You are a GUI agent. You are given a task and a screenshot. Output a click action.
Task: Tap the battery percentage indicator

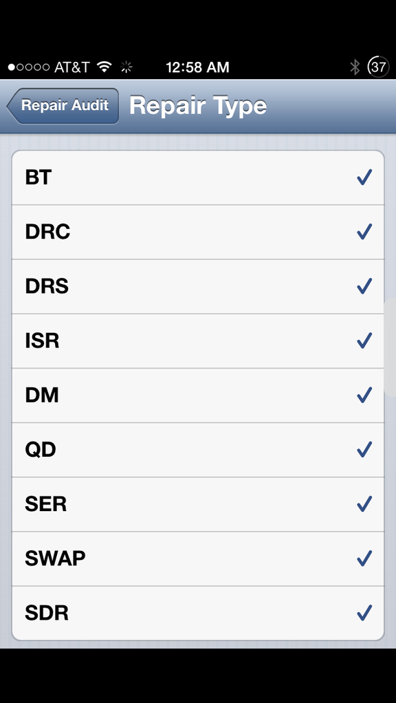378,67
